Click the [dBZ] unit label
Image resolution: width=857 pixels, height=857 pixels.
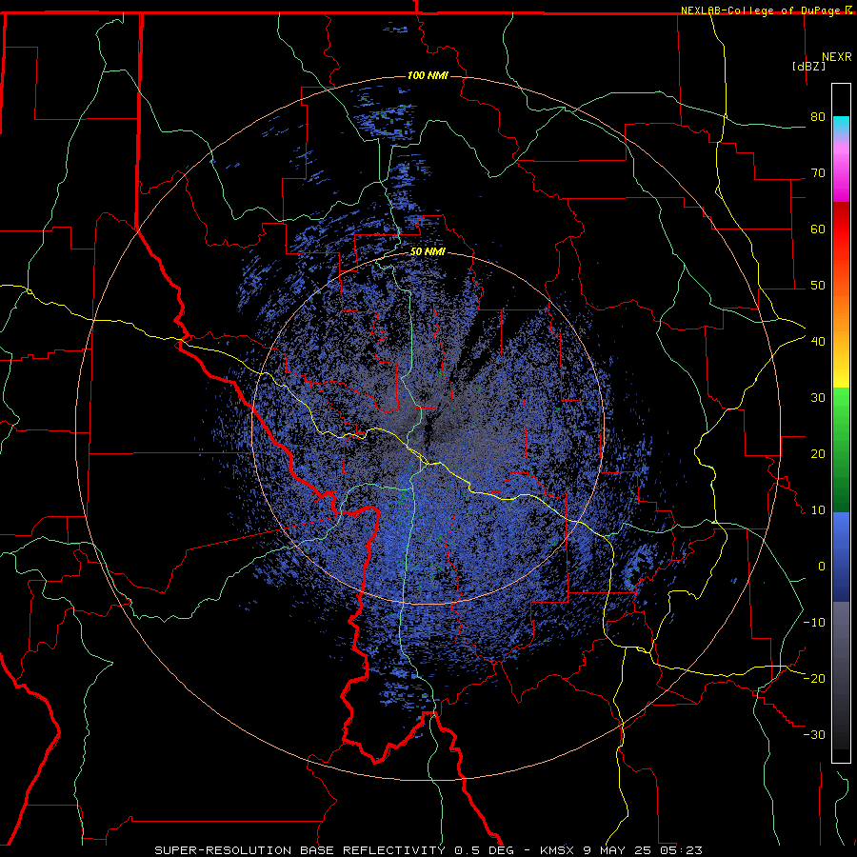808,67
